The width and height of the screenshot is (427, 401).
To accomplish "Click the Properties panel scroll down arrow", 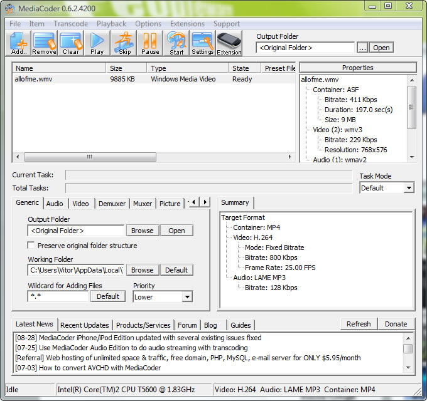I will click(x=412, y=157).
